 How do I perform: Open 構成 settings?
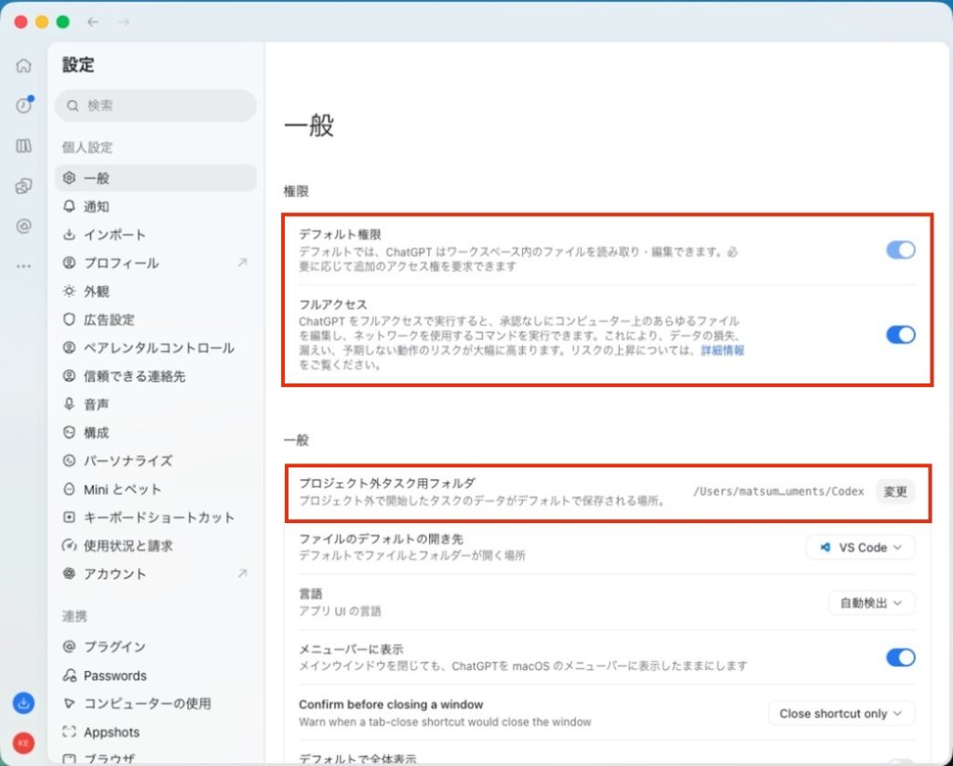point(155,432)
